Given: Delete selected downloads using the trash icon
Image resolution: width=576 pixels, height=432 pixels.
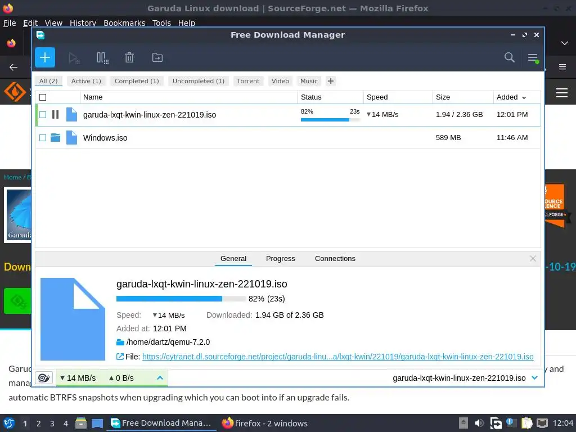Looking at the screenshot, I should [x=129, y=58].
